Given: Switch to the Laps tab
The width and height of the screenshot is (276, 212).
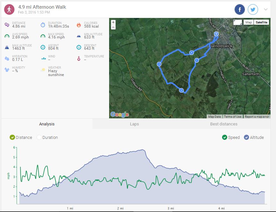Looking at the screenshot, I should [134, 124].
